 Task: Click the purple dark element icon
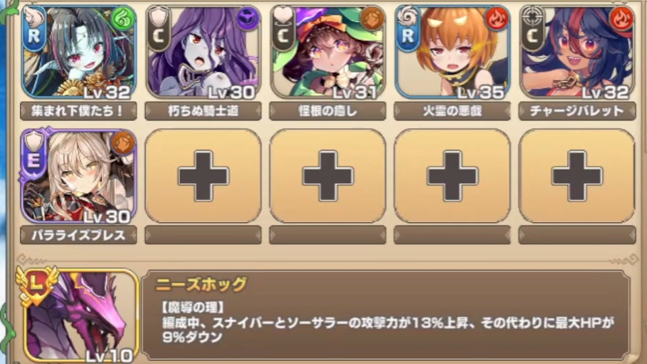click(248, 19)
